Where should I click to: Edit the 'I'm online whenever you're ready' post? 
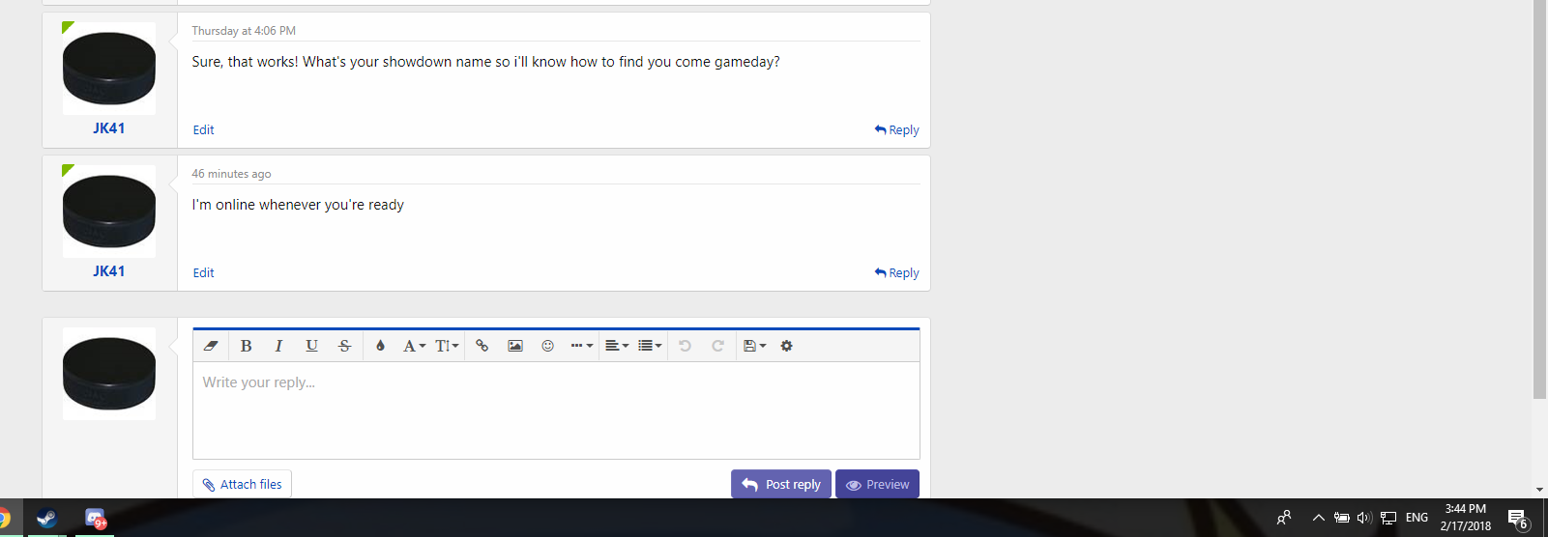pyautogui.click(x=203, y=272)
